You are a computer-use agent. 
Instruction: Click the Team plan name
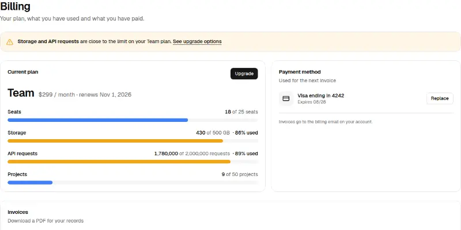pyautogui.click(x=21, y=93)
